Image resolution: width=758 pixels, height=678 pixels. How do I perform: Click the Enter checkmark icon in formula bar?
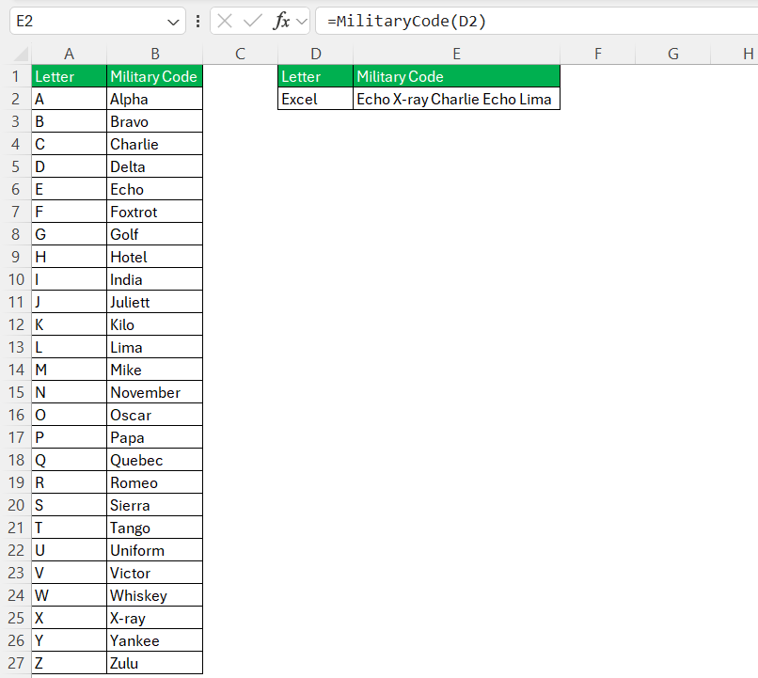click(x=252, y=21)
